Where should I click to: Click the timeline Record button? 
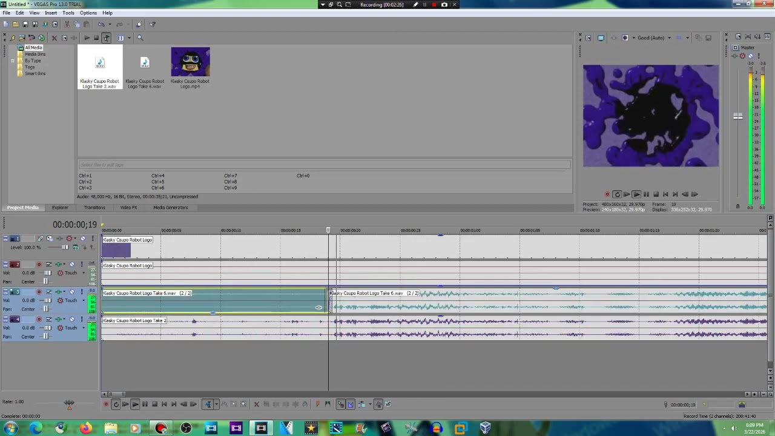(x=106, y=405)
